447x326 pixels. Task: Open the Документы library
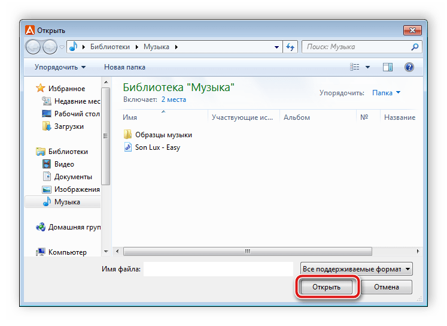[x=73, y=177]
